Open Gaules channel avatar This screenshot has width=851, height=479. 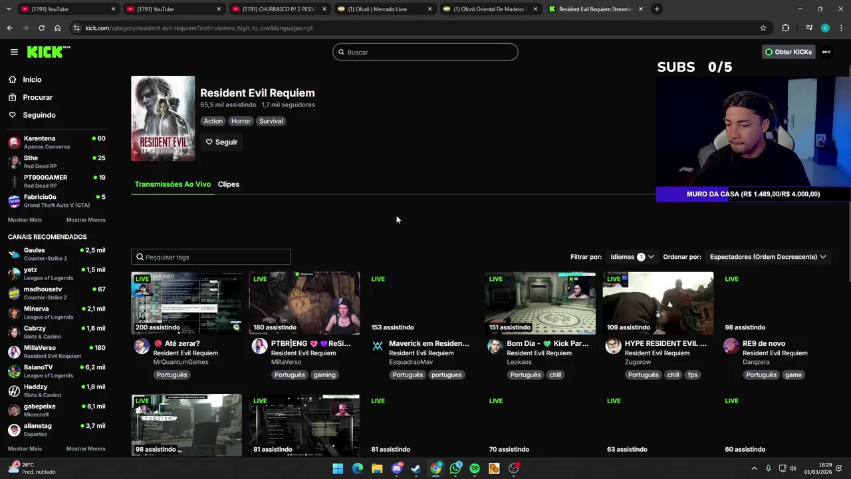pyautogui.click(x=14, y=254)
